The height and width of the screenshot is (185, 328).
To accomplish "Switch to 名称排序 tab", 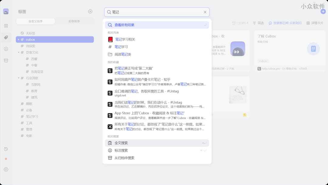I will coord(74,21).
